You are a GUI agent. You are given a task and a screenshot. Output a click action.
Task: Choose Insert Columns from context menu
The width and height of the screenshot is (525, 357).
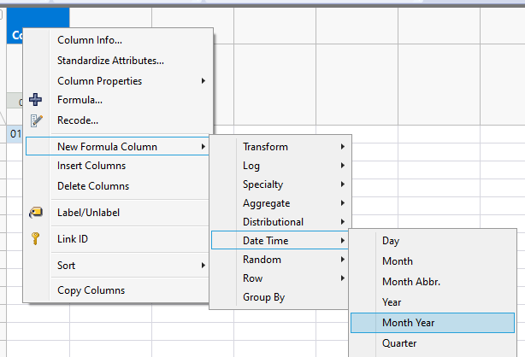point(91,166)
